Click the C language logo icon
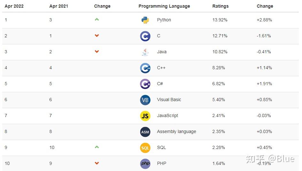Viewport: 302px width, 171px height. [145, 36]
